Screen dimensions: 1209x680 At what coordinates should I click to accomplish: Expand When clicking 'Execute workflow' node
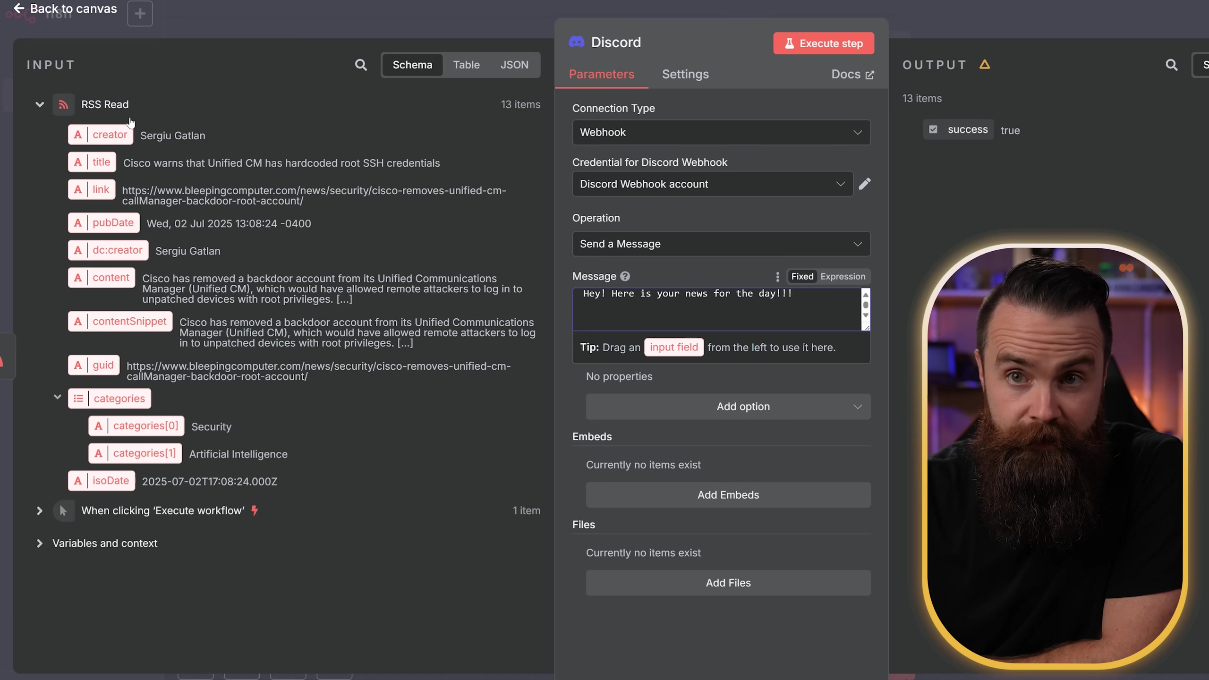coord(40,510)
